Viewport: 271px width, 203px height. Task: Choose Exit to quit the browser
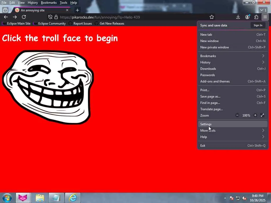click(233, 146)
